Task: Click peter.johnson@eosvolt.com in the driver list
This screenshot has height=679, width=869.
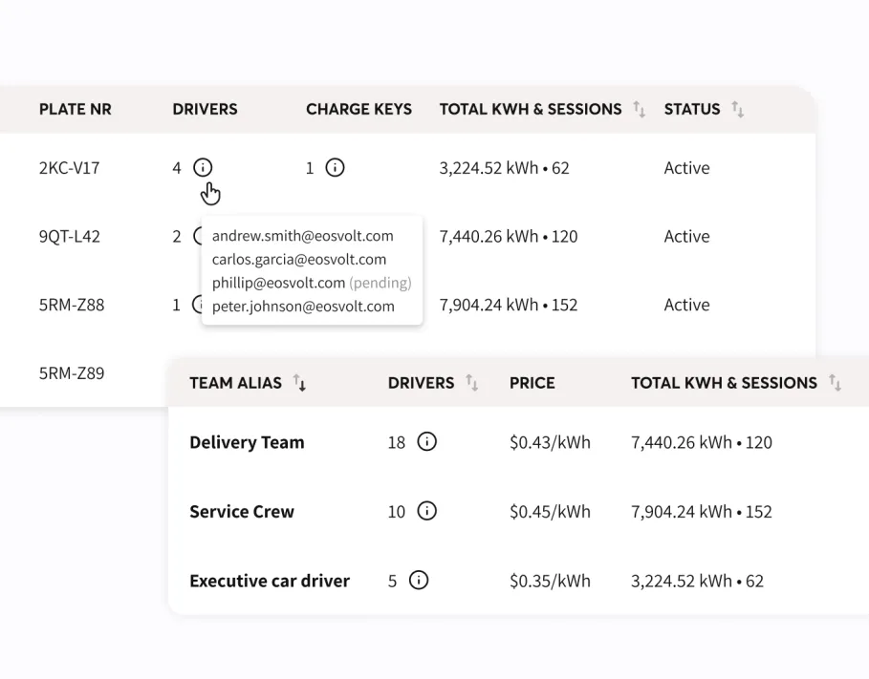Action: coord(303,307)
